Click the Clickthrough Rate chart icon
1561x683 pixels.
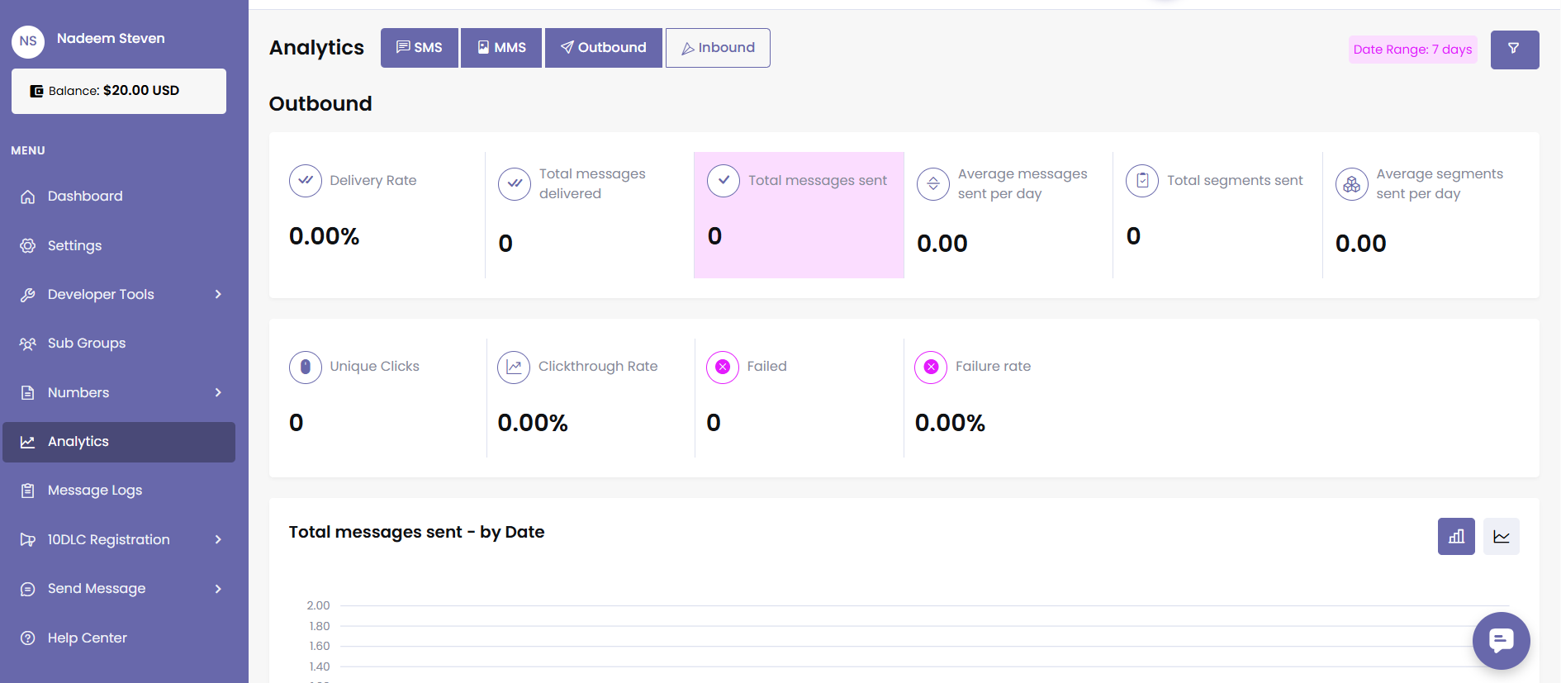pos(514,367)
